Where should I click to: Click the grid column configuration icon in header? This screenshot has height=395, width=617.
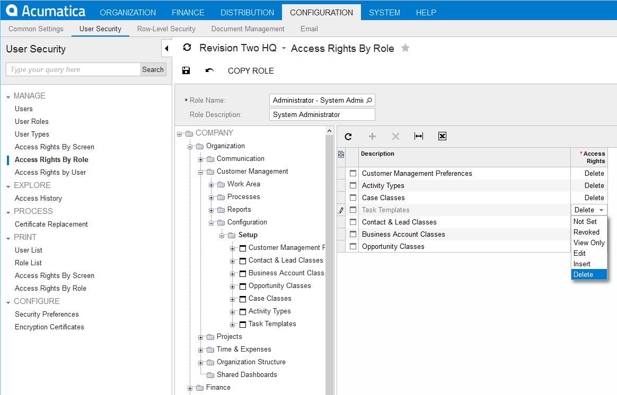click(341, 155)
